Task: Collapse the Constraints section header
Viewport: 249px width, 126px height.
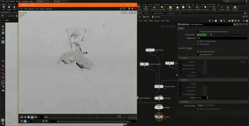Action: [213, 80]
